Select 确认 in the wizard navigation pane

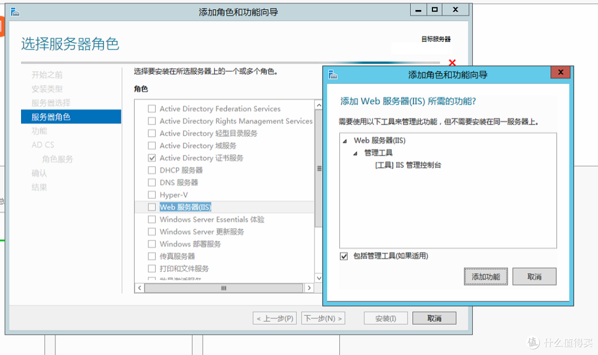click(40, 173)
